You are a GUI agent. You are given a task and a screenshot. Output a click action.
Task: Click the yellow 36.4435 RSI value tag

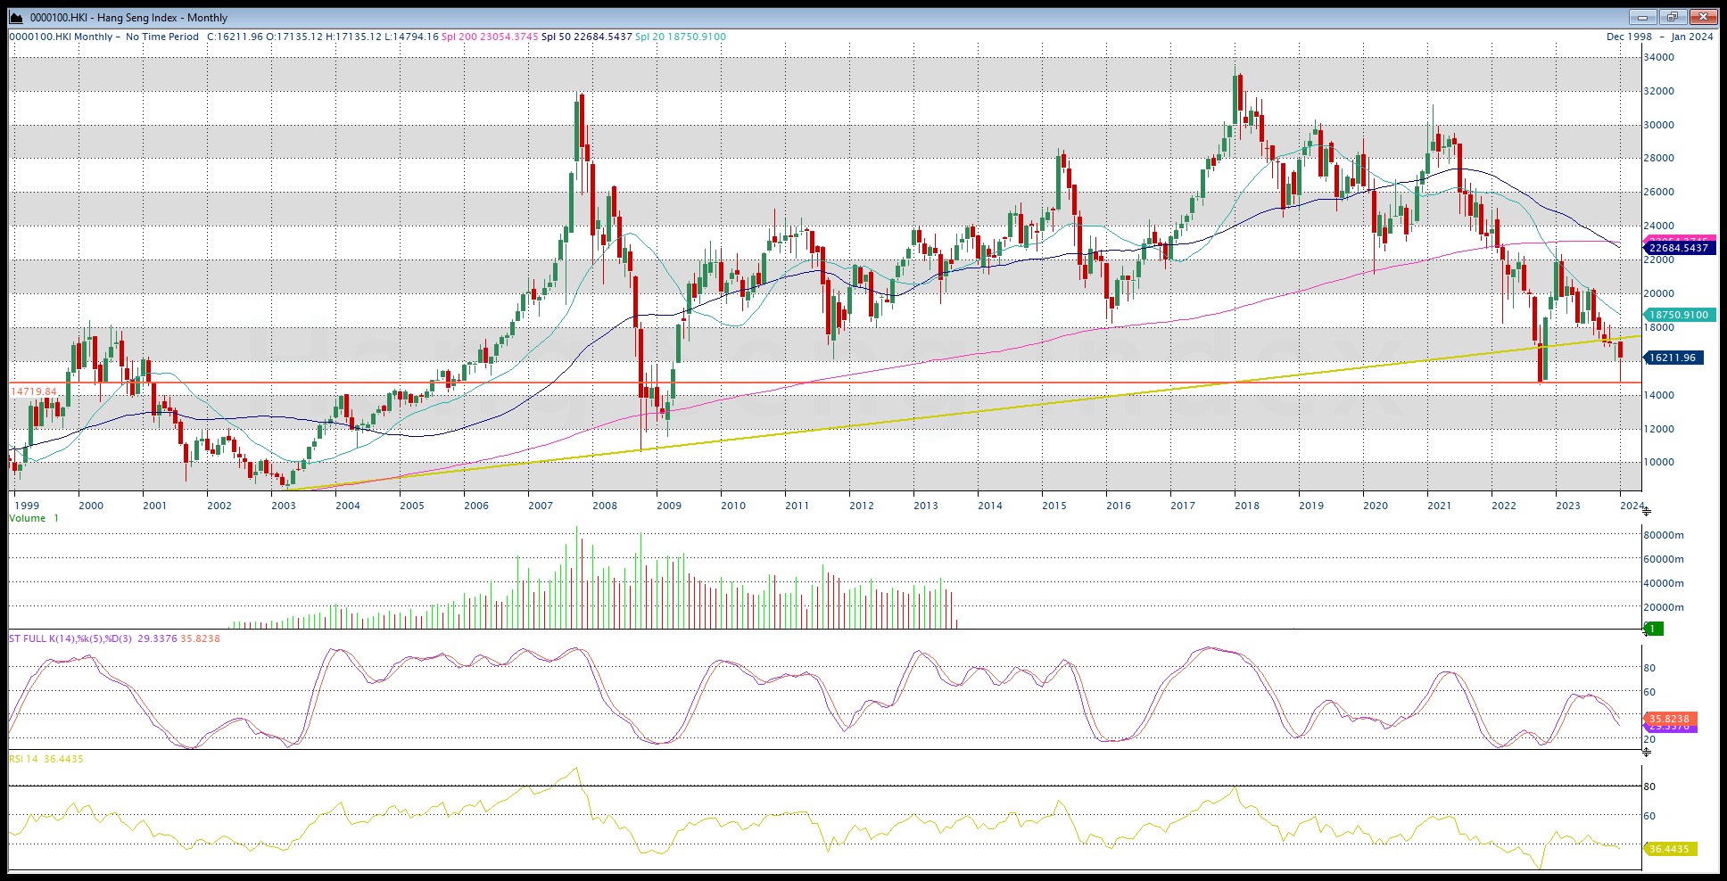pos(1668,849)
